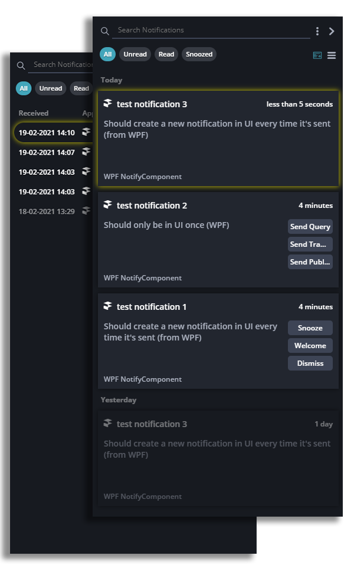This screenshot has width=354, height=572.
Task: Select Unread in the left panel filters
Action: (50, 88)
